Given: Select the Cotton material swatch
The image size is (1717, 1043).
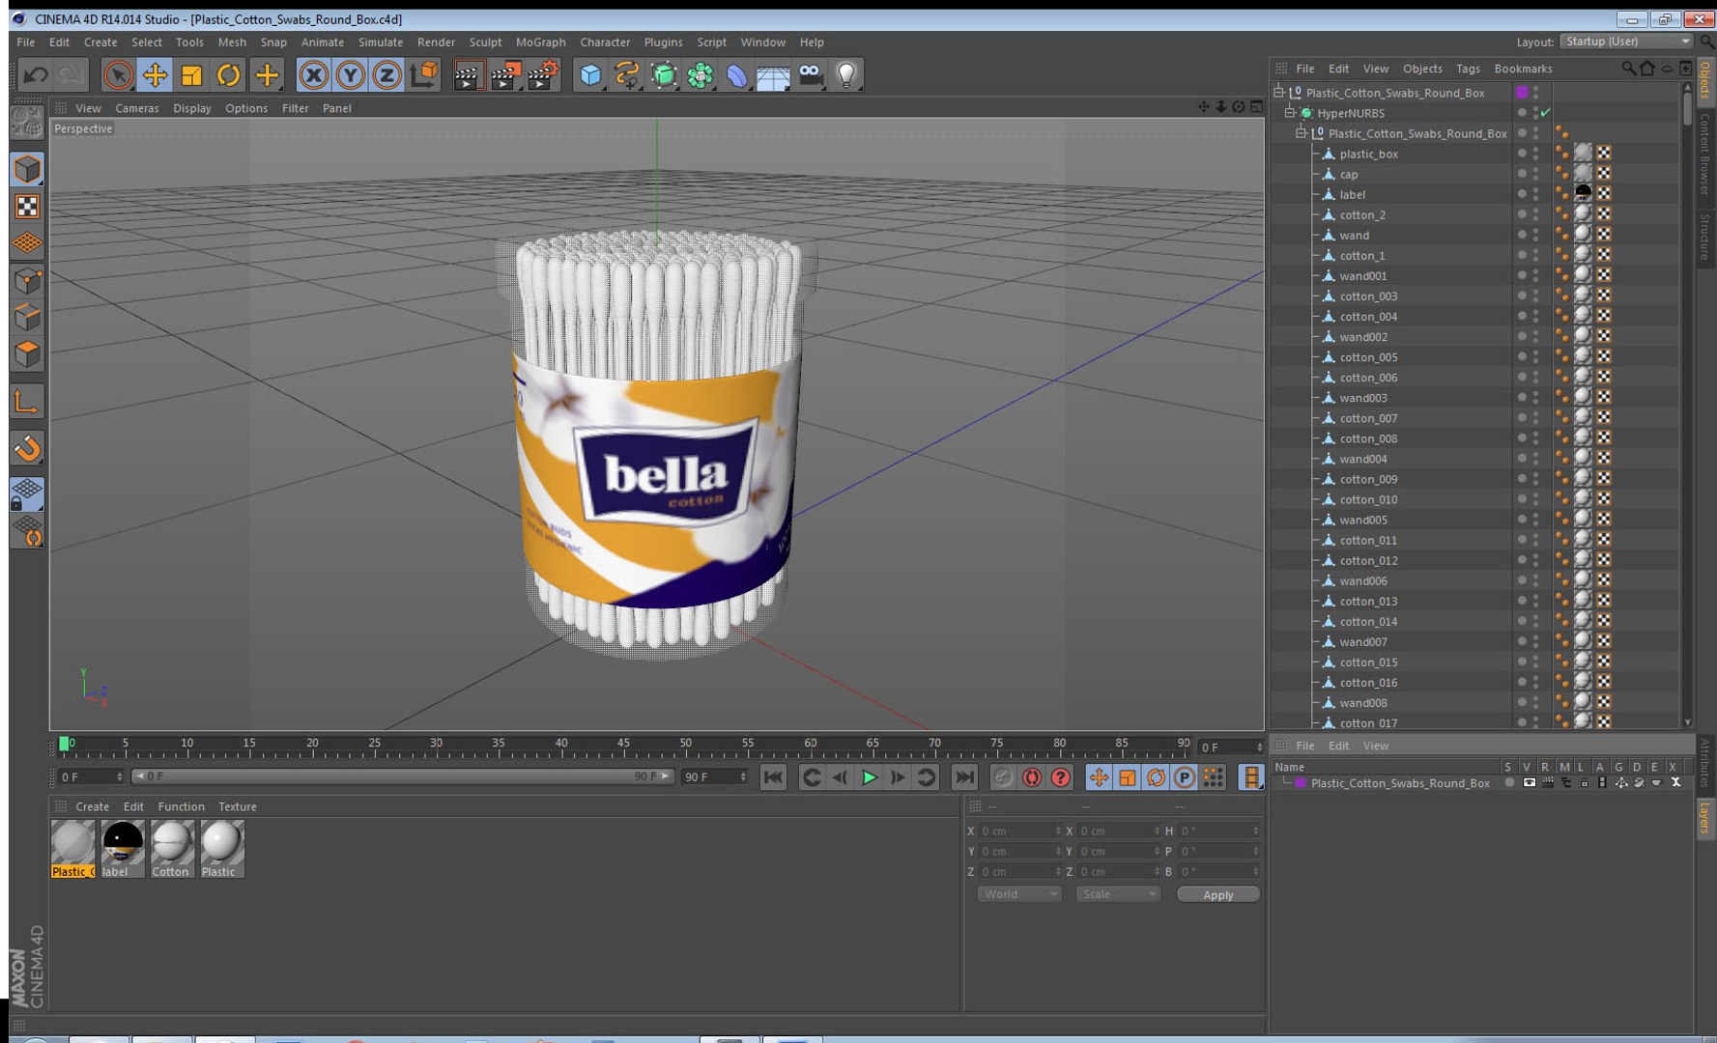Looking at the screenshot, I should click(172, 848).
